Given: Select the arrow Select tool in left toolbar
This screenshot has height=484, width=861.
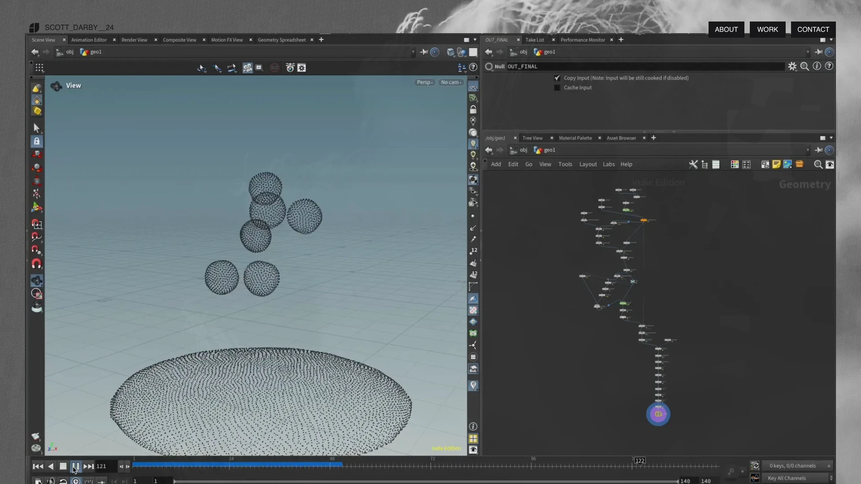Looking at the screenshot, I should click(37, 129).
